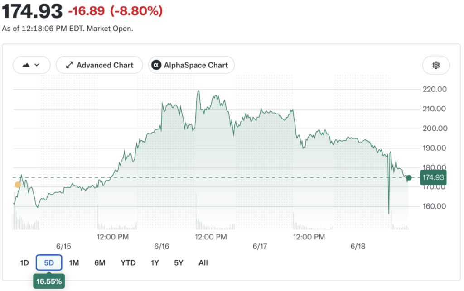Click the 6/16 date label on axis
The width and height of the screenshot is (464, 291).
pos(162,246)
